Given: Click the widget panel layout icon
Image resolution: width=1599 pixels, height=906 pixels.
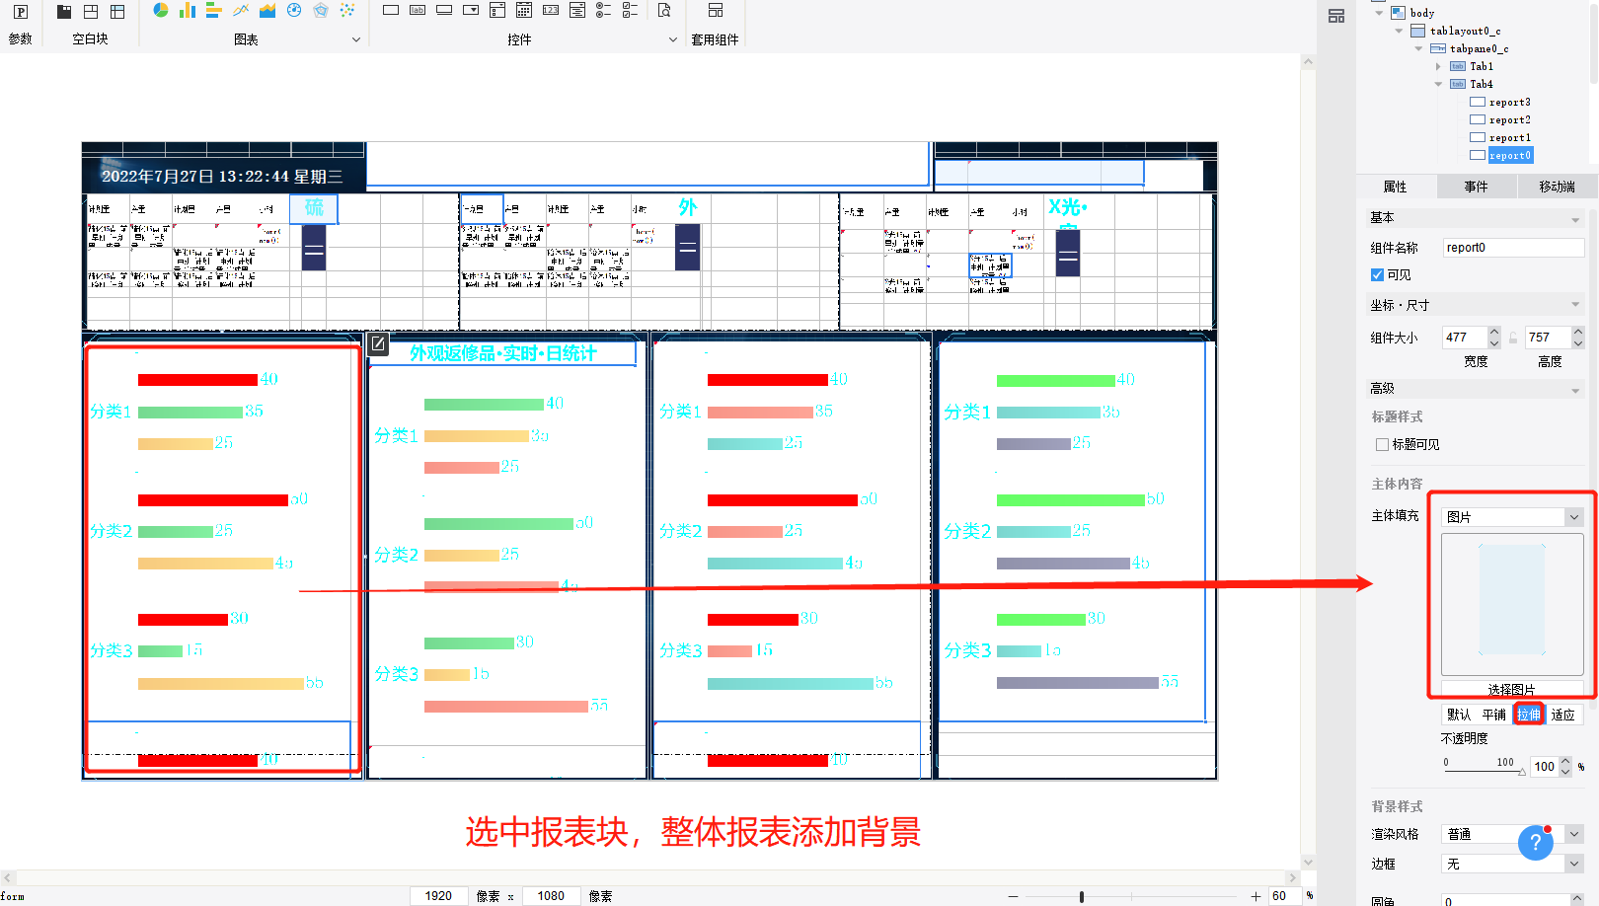Looking at the screenshot, I should (x=1336, y=16).
